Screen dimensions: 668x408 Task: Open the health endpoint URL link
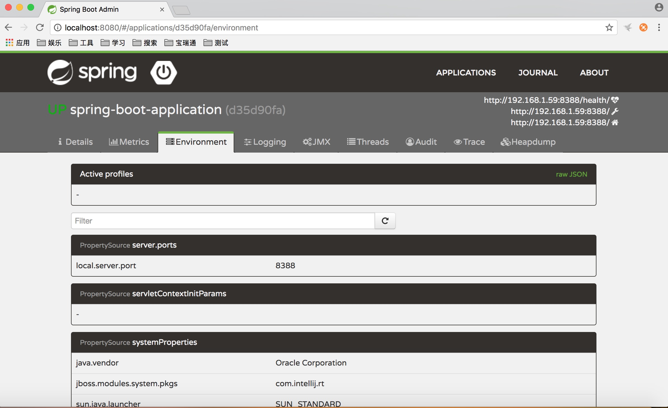pos(546,100)
